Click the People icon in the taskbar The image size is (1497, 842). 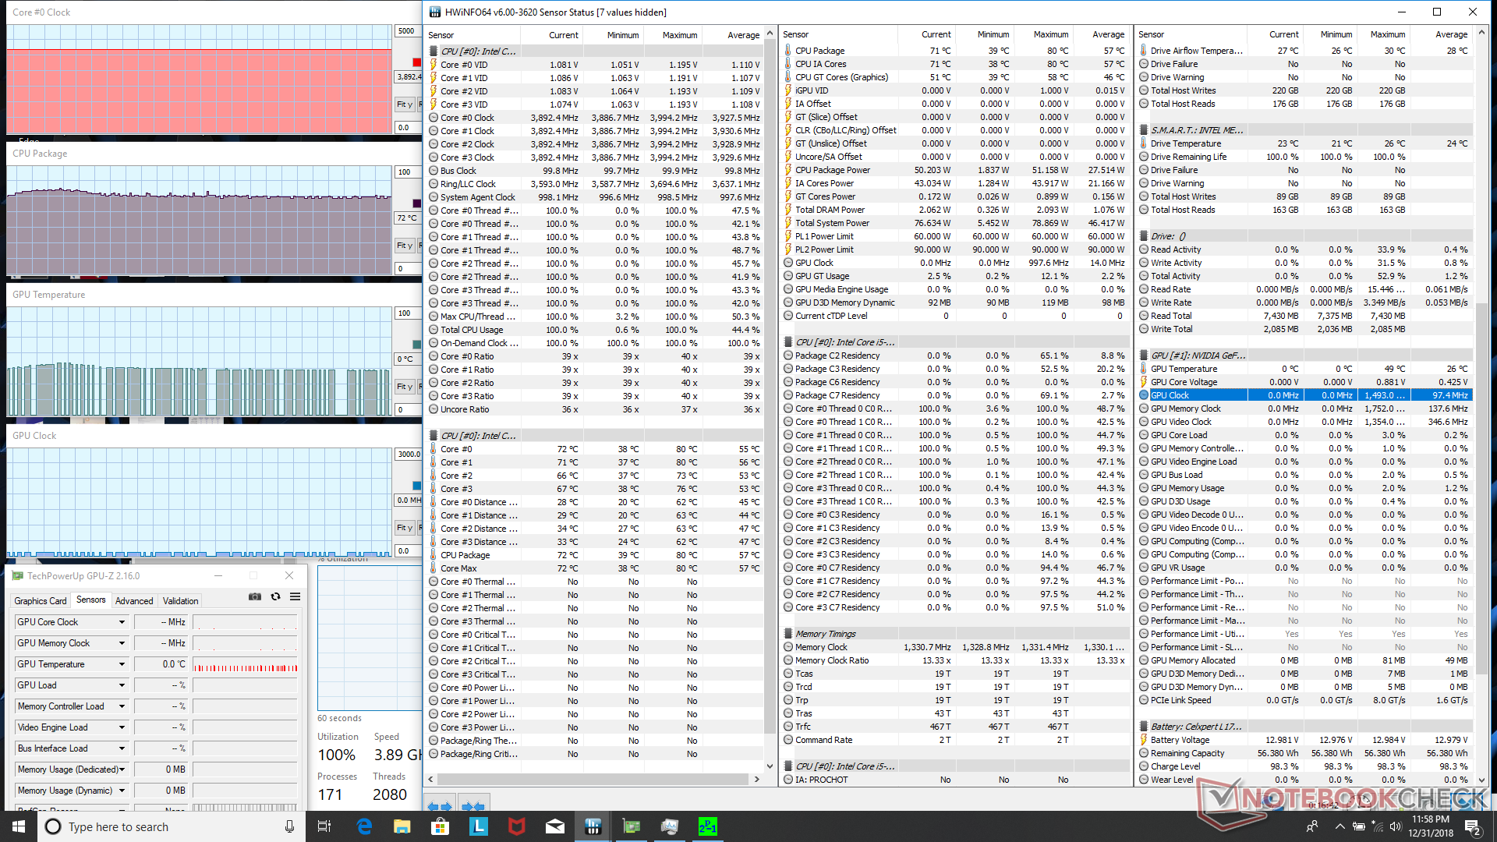coord(1312,826)
